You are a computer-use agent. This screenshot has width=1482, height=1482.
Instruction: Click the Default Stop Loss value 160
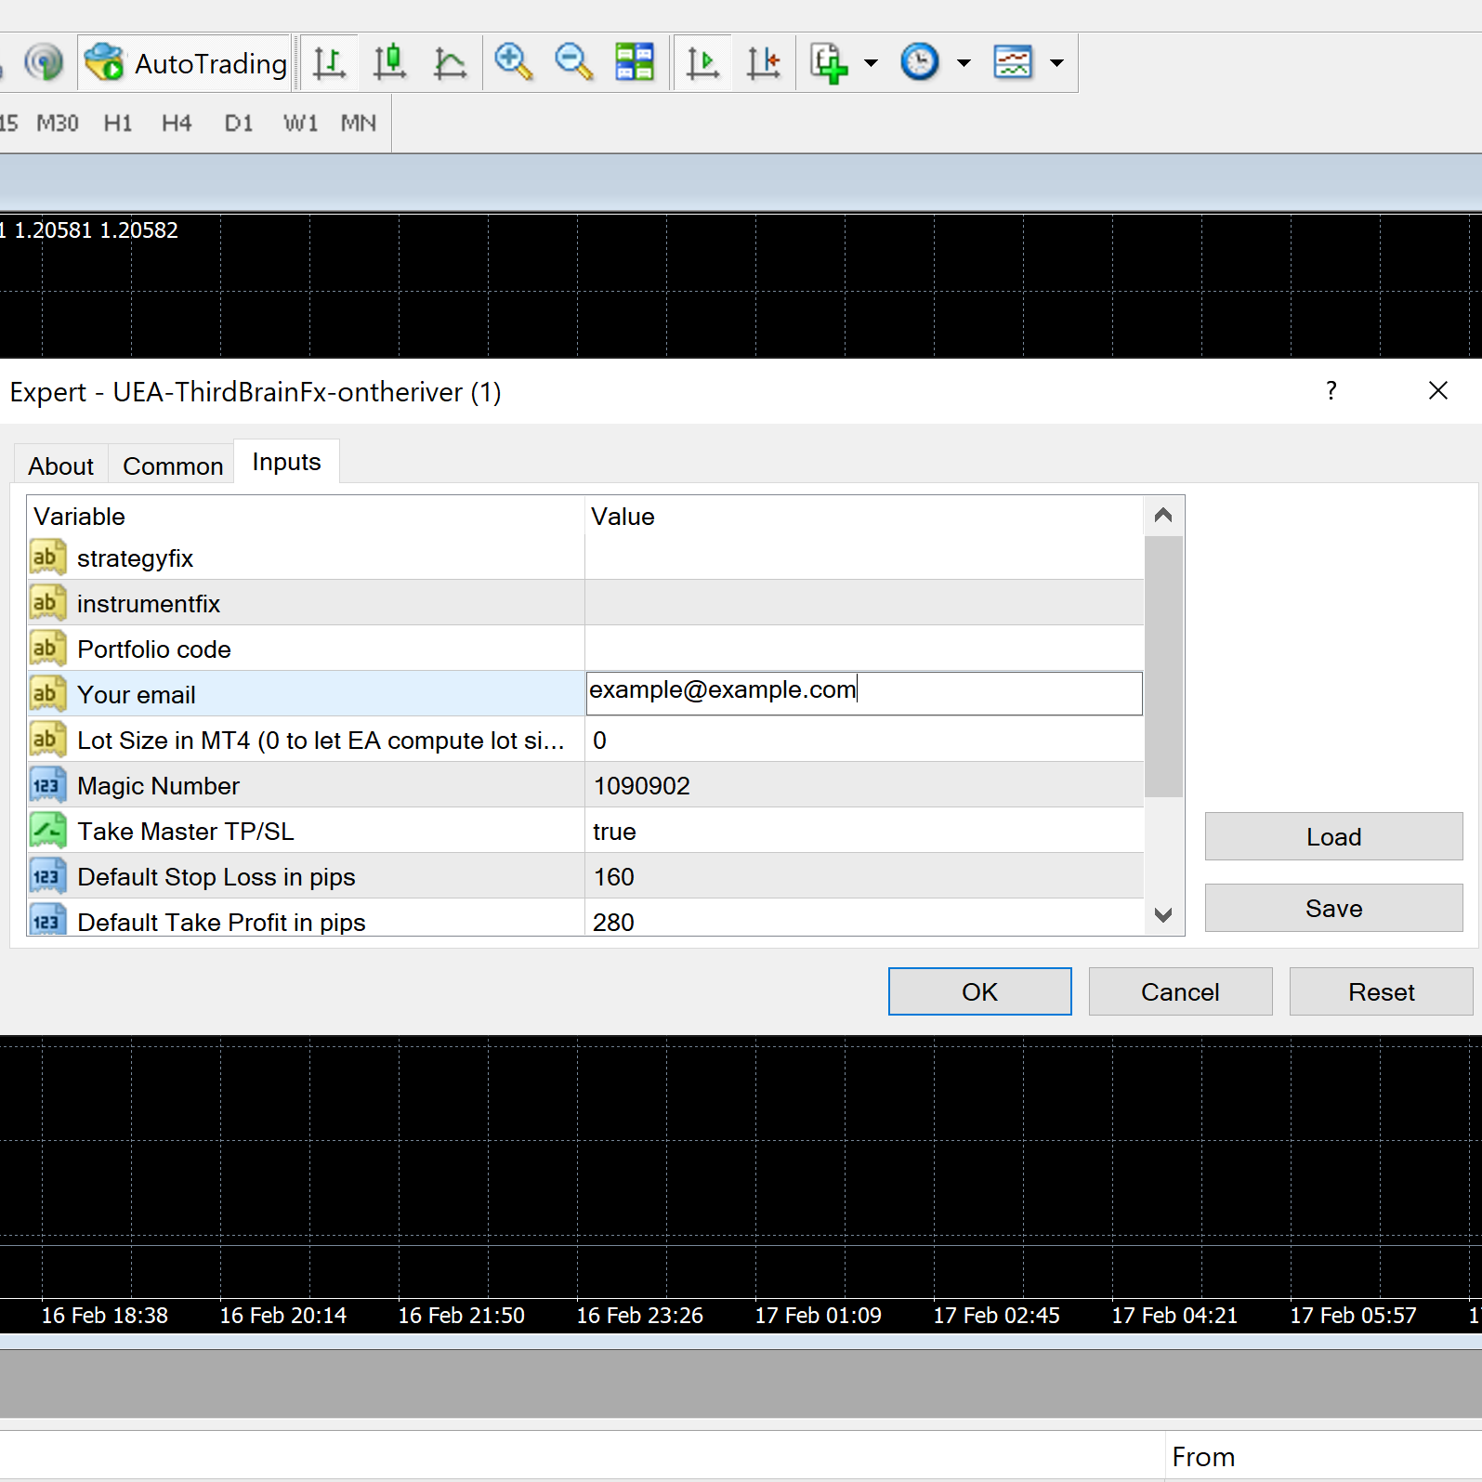614,877
